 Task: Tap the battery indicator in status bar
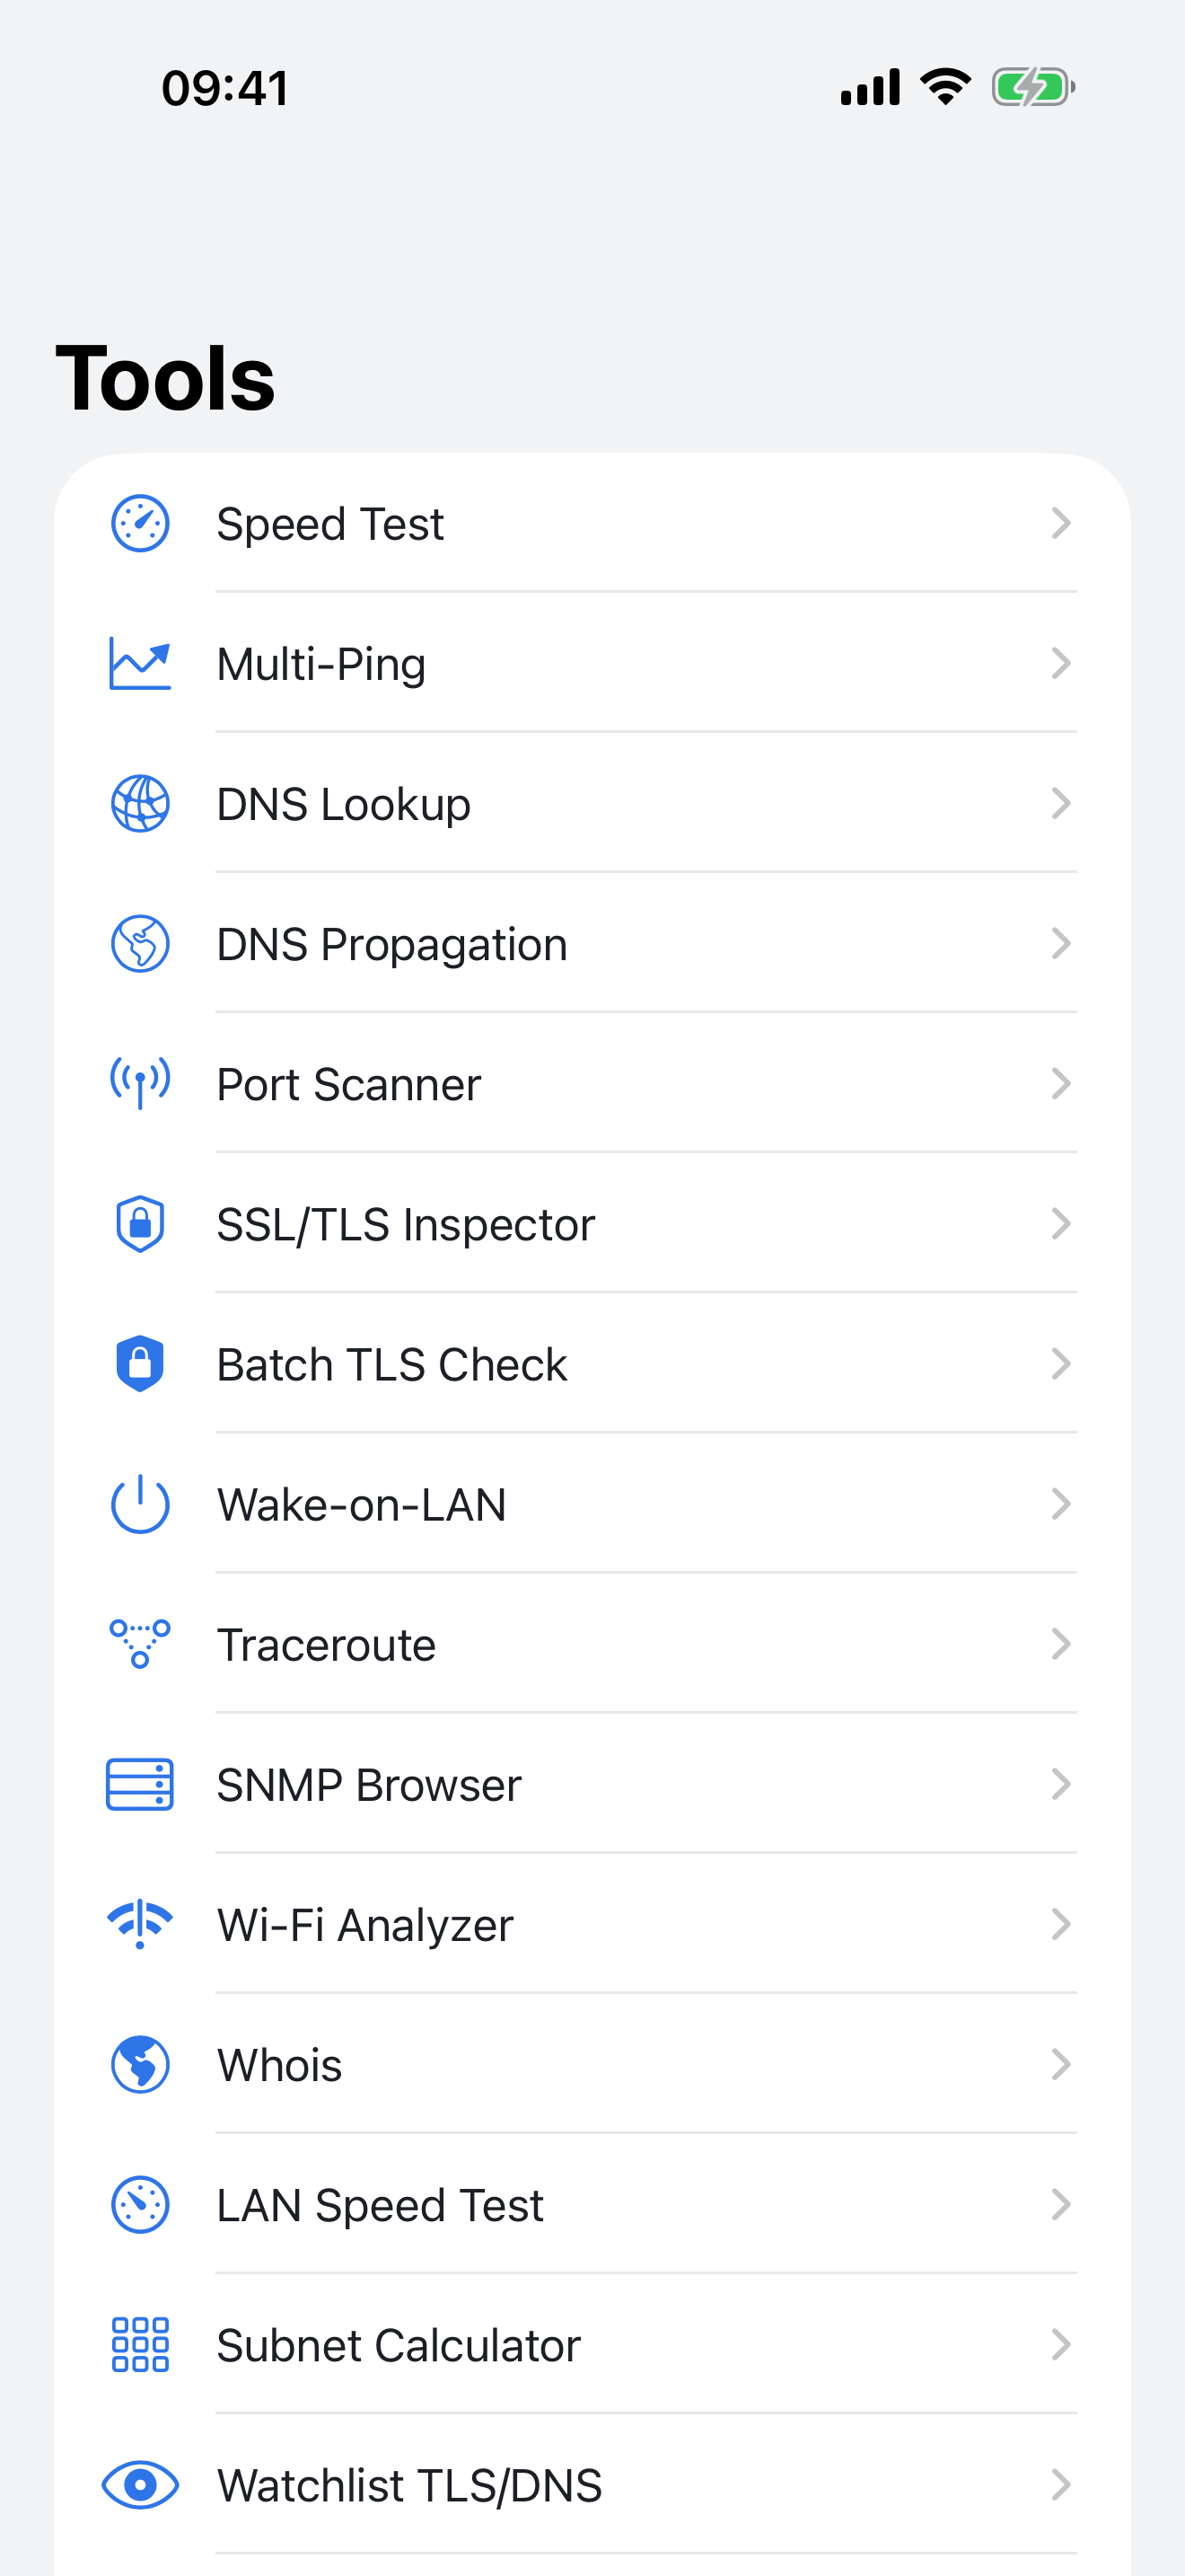[x=1032, y=87]
